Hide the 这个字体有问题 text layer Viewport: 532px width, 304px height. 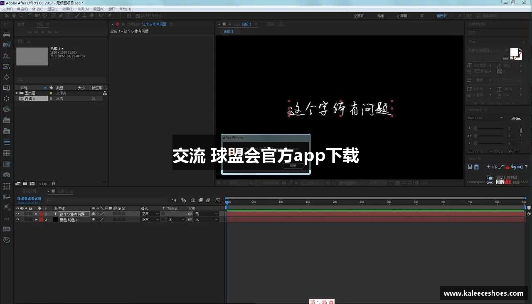[x=17, y=214]
